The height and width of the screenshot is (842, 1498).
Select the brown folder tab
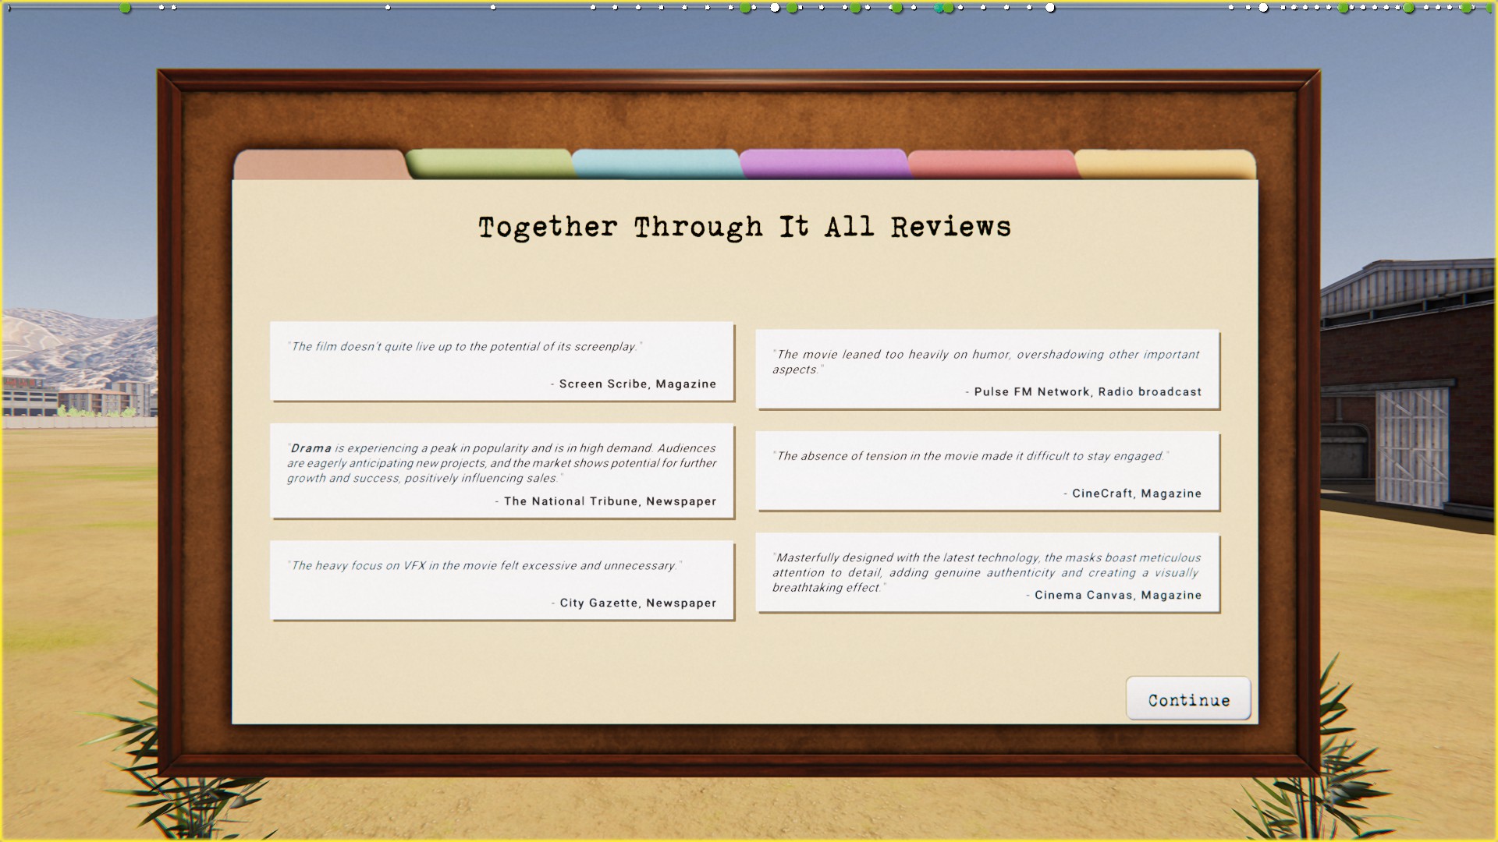[x=320, y=165]
